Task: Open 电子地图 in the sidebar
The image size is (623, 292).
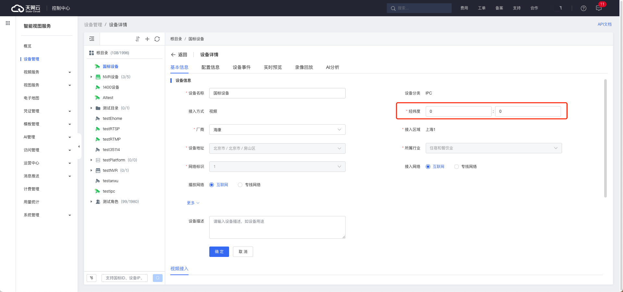Action: pyautogui.click(x=31, y=98)
